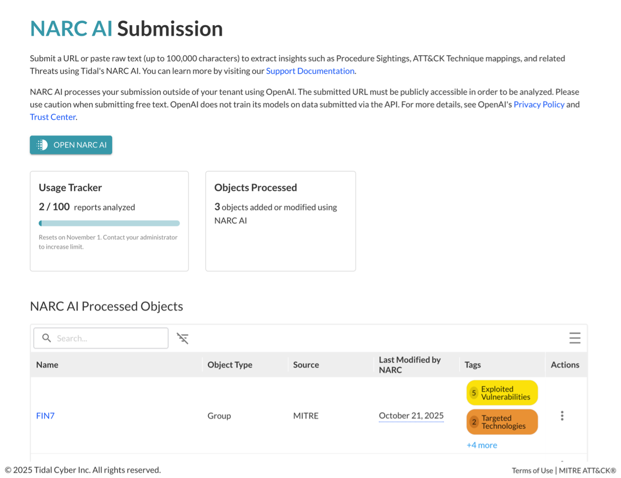This screenshot has width=621, height=478.
Task: Click the Exploited Vulnerabilities count badge
Action: [x=474, y=393]
